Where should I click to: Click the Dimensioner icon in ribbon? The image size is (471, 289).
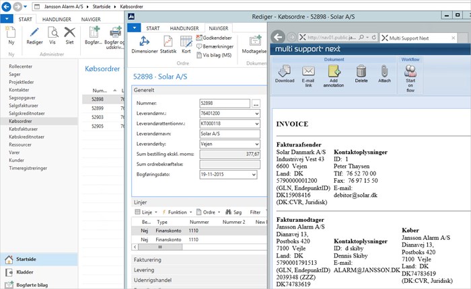click(145, 41)
